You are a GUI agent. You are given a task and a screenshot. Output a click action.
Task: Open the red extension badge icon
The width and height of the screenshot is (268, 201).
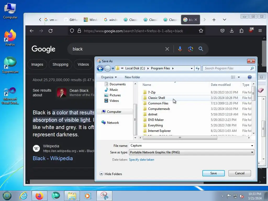coord(251,30)
